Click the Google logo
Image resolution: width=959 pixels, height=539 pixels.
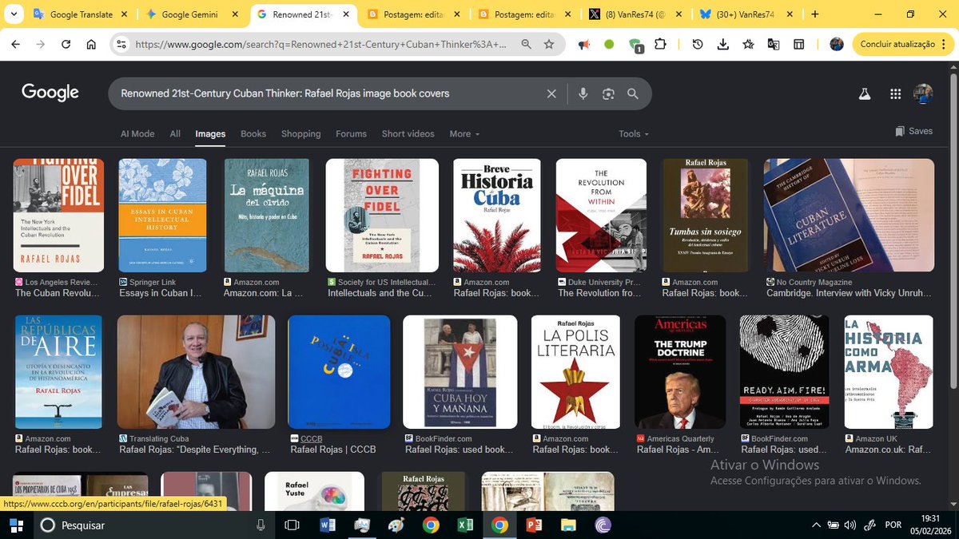point(50,93)
